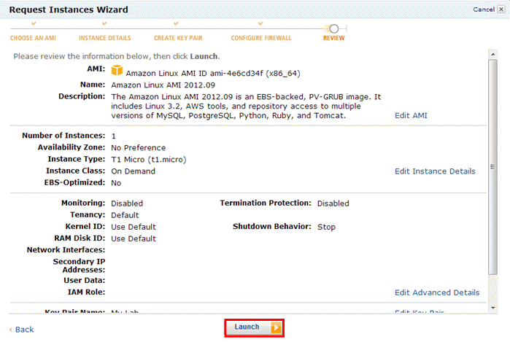This screenshot has height=342, width=510.
Task: Cancel the Request Instances Wizard
Action: pos(484,9)
